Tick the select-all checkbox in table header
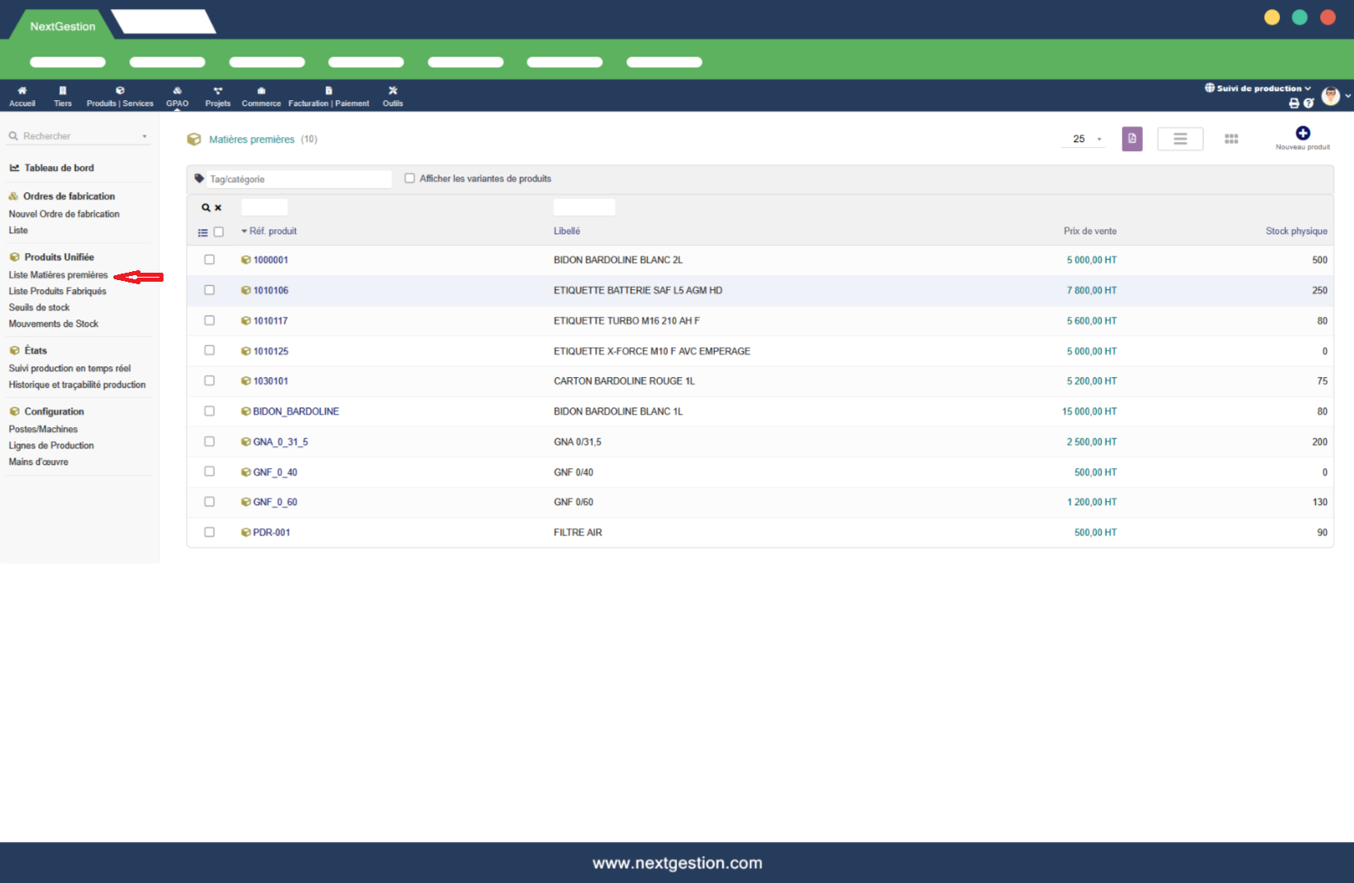The image size is (1354, 883). click(219, 232)
